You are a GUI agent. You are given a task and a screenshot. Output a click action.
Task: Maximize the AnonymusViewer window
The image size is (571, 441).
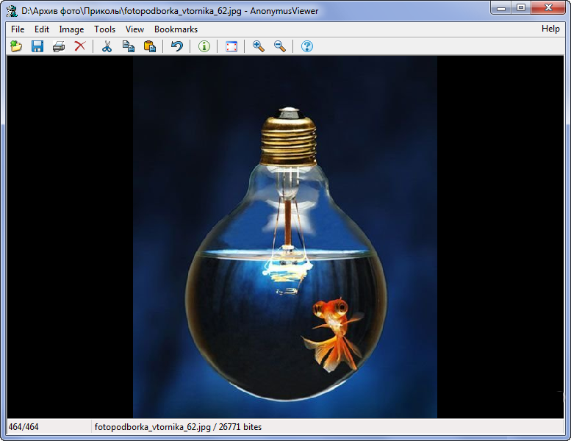point(521,7)
